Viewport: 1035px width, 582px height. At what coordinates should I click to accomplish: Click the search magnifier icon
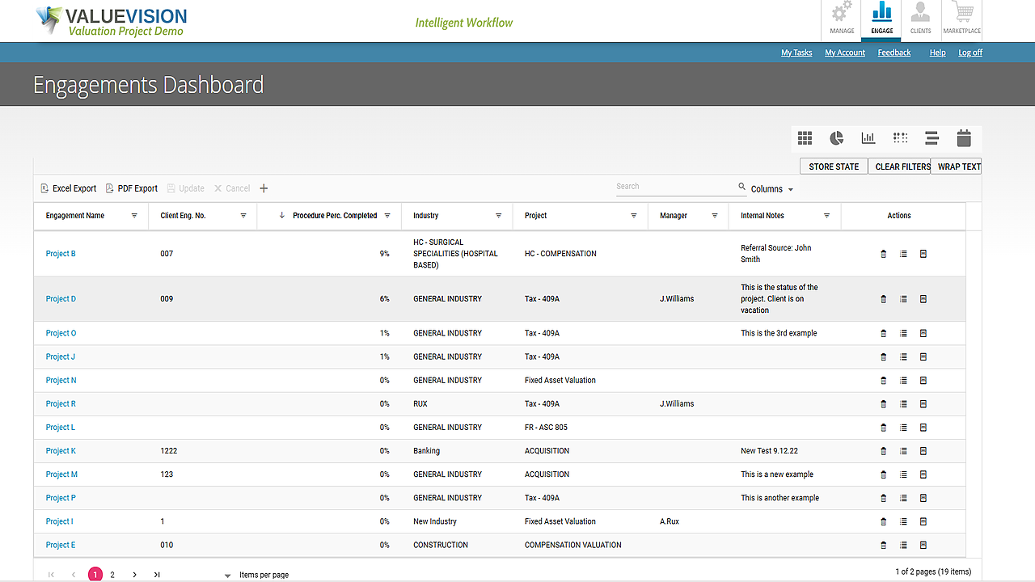pyautogui.click(x=742, y=187)
